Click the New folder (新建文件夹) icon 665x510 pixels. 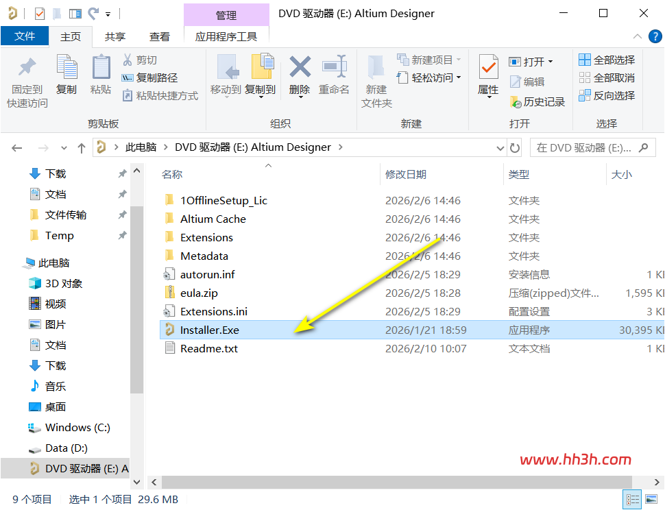click(376, 67)
